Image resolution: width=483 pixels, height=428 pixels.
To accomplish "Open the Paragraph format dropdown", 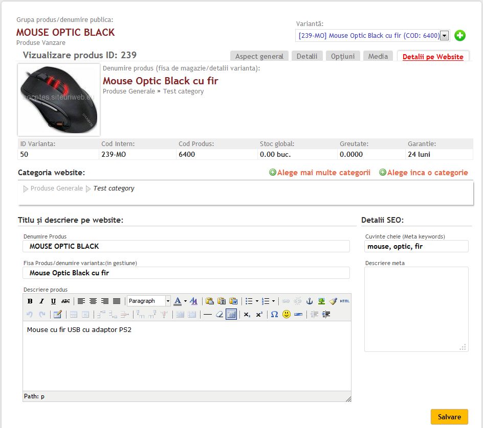I will (148, 301).
